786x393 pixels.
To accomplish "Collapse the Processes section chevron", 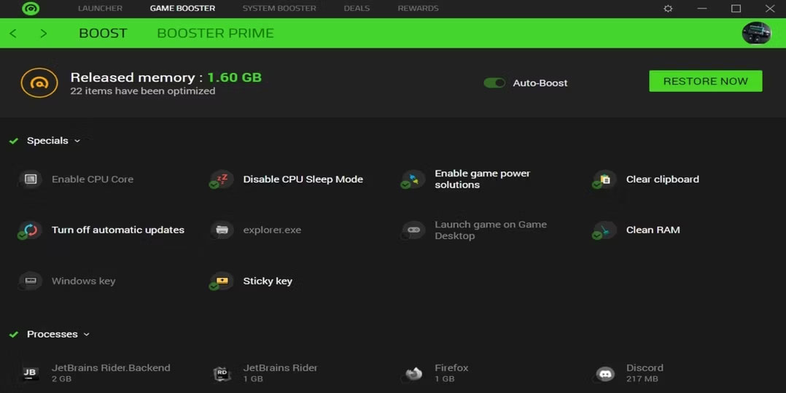I will (x=87, y=334).
